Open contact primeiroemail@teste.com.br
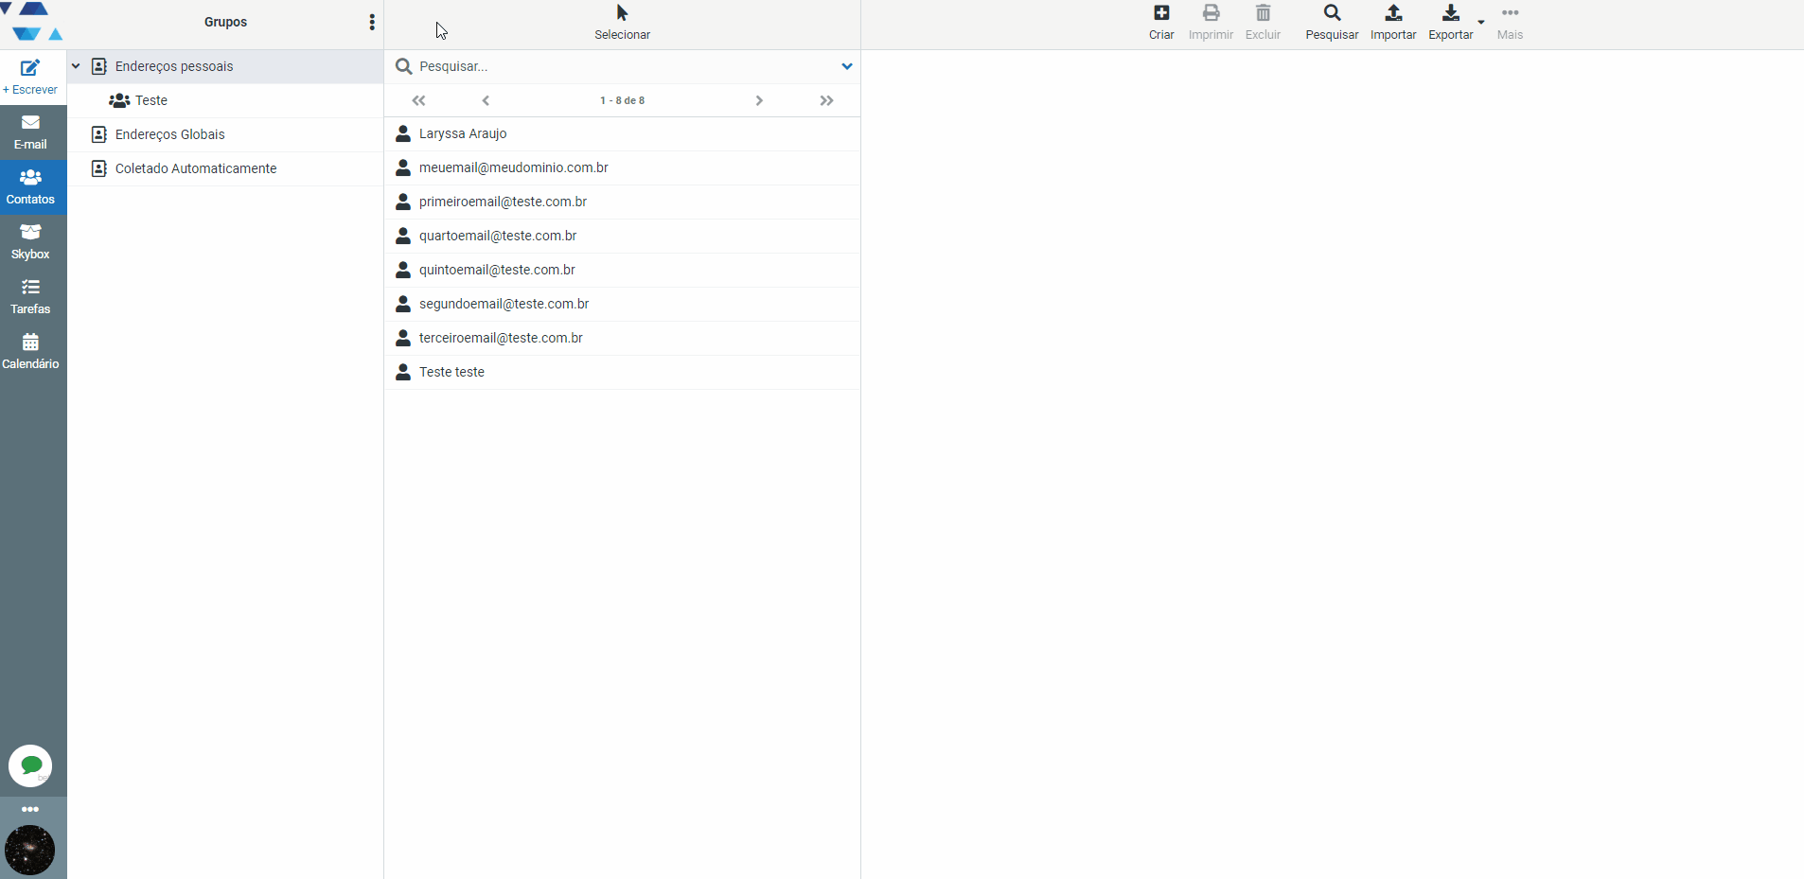Image resolution: width=1804 pixels, height=879 pixels. coord(622,202)
